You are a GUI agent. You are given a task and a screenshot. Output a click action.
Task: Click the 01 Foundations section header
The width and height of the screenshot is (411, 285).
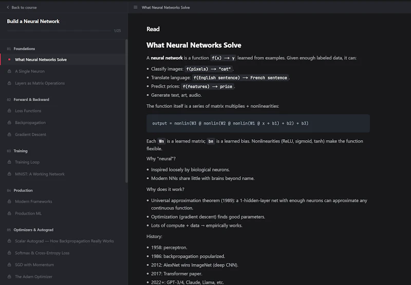[21, 49]
